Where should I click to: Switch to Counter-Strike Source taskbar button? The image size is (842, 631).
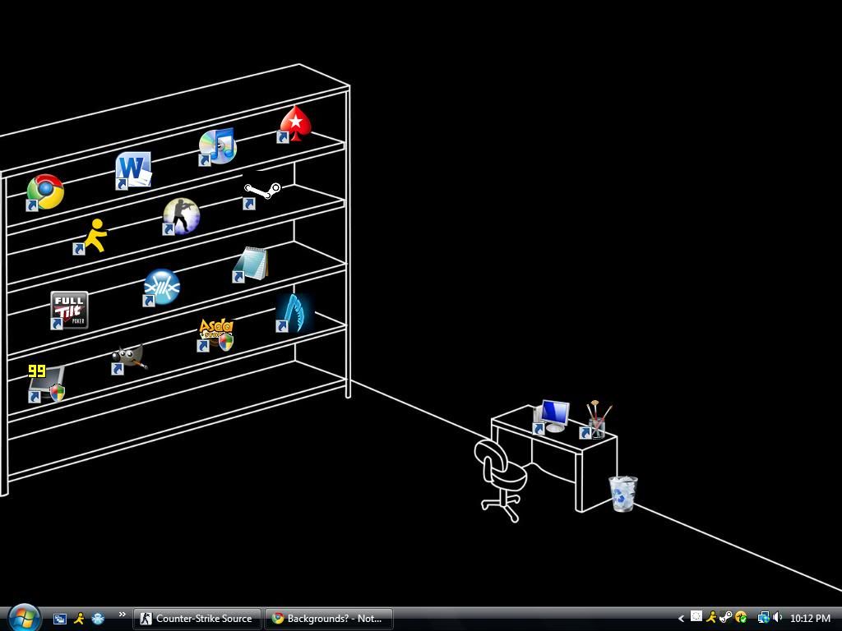(x=197, y=619)
